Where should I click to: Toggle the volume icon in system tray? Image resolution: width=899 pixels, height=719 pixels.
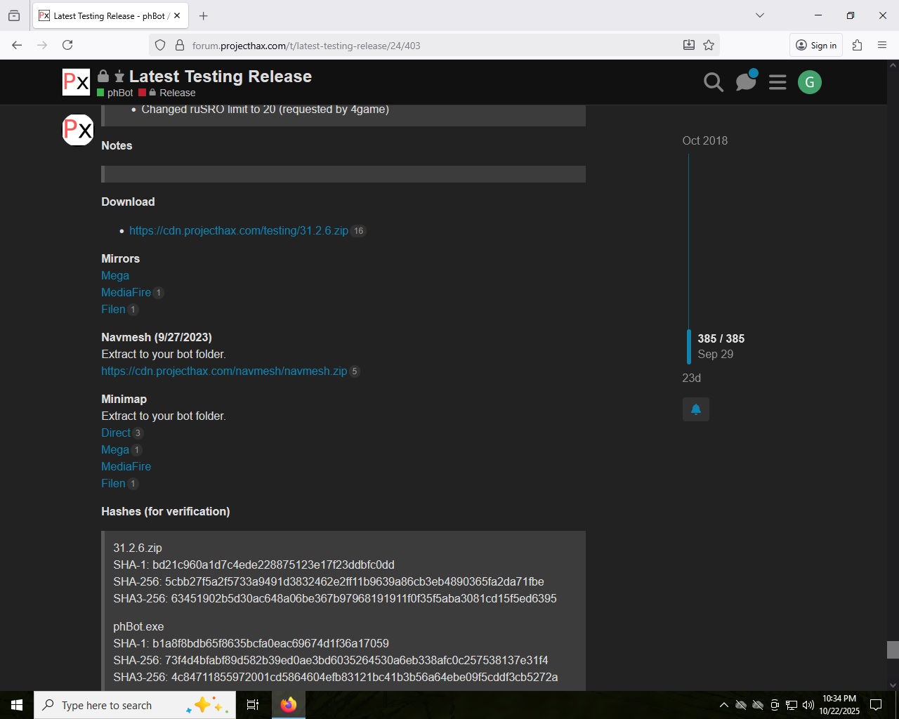808,705
